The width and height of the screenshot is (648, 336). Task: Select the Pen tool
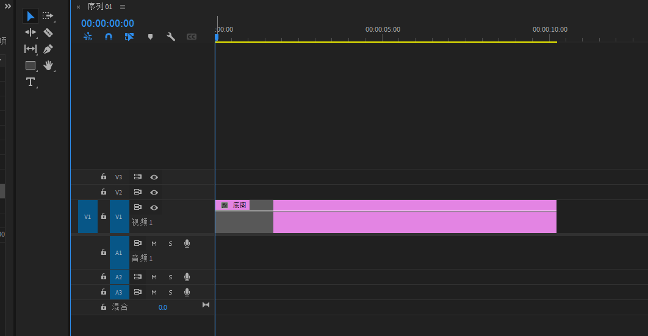pyautogui.click(x=48, y=49)
